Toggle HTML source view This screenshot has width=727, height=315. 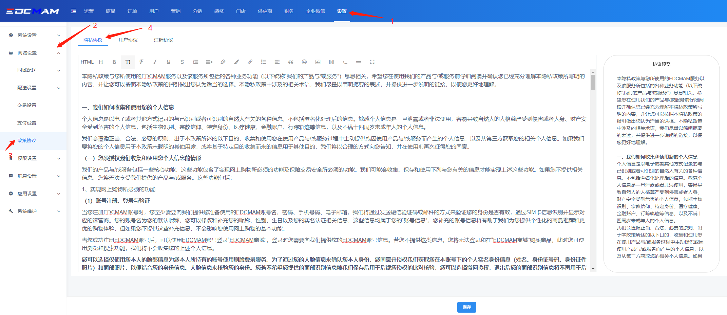[x=87, y=62]
